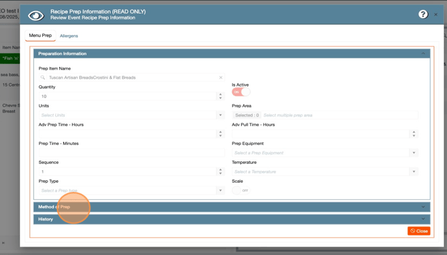
Task: Expand the Method of Prep section
Action: point(232,207)
